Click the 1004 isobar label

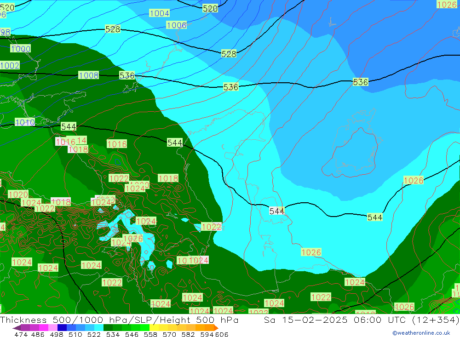159,13
